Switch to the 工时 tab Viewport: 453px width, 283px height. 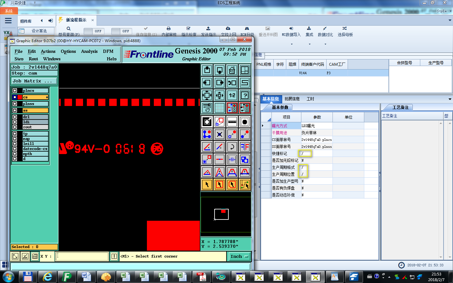coord(310,99)
